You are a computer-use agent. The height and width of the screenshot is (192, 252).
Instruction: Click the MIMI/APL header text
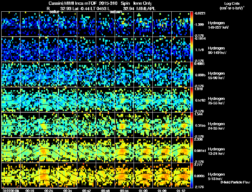click(146, 9)
